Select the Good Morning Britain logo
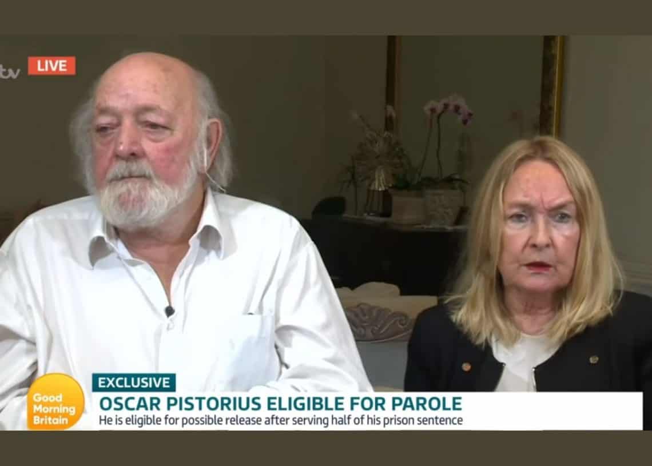Image resolution: width=652 pixels, height=466 pixels. pos(55,403)
